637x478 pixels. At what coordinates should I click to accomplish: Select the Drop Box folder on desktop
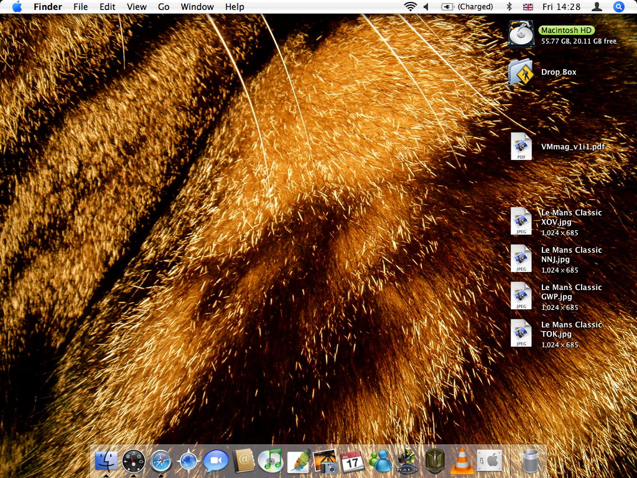[x=521, y=72]
